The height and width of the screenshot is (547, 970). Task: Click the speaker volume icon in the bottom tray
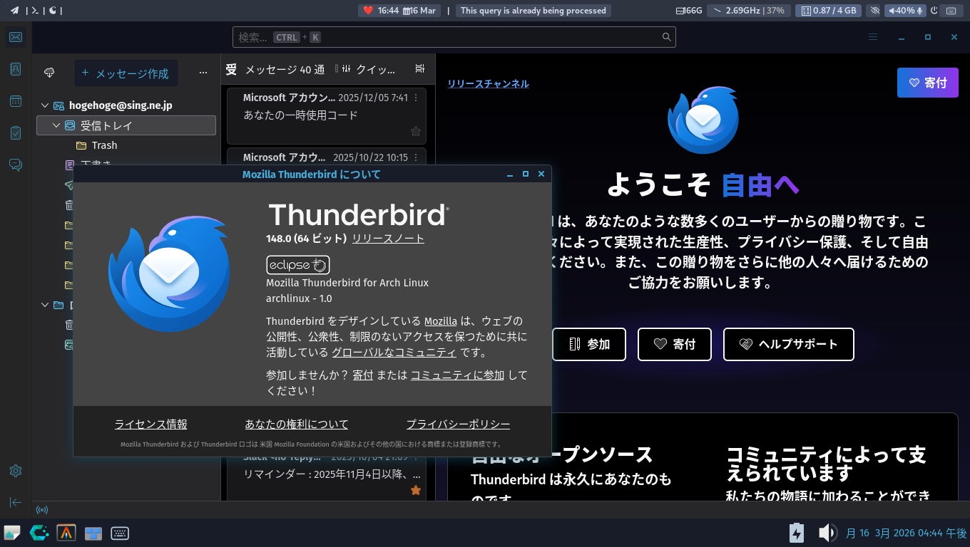pos(827,533)
